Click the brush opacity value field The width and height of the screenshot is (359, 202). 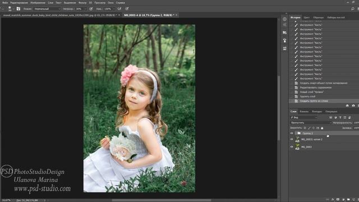click(79, 9)
